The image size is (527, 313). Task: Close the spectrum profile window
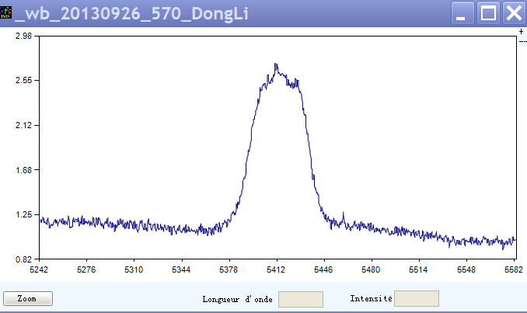(x=513, y=12)
